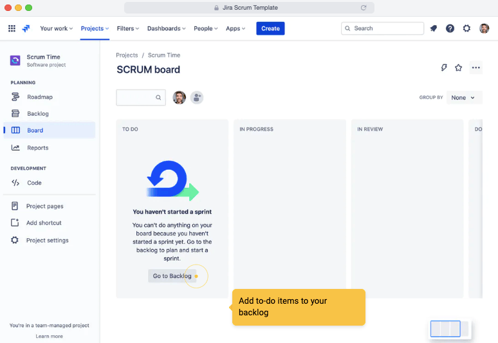Screen dimensions: 498x343
Task: Click the board search magnifier icon
Action: [158, 98]
